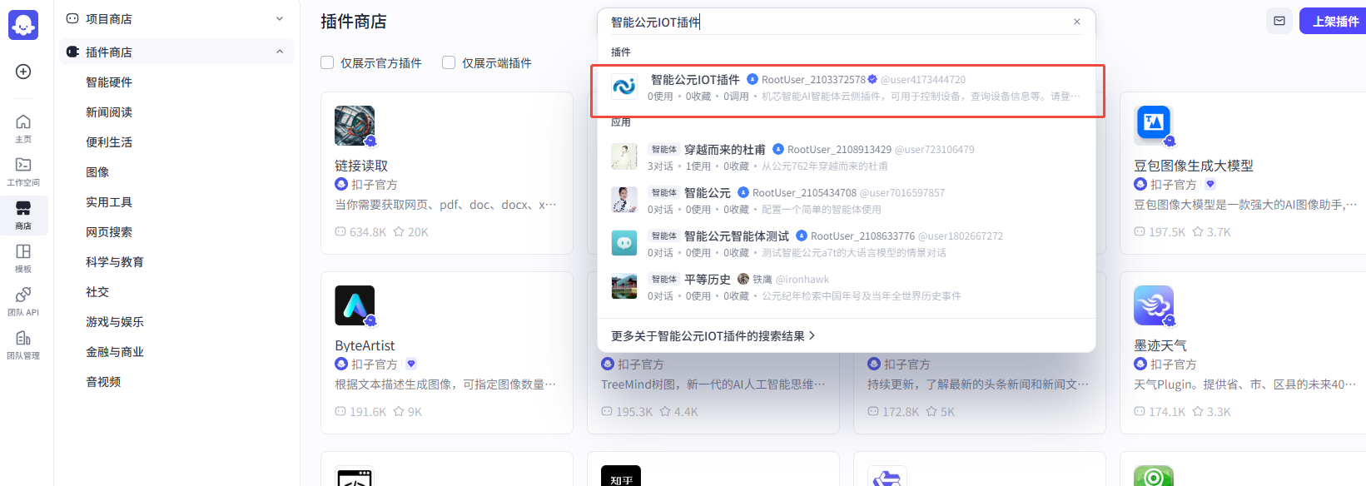This screenshot has height=486, width=1366.
Task: Select 便利生活 category
Action: 109,141
